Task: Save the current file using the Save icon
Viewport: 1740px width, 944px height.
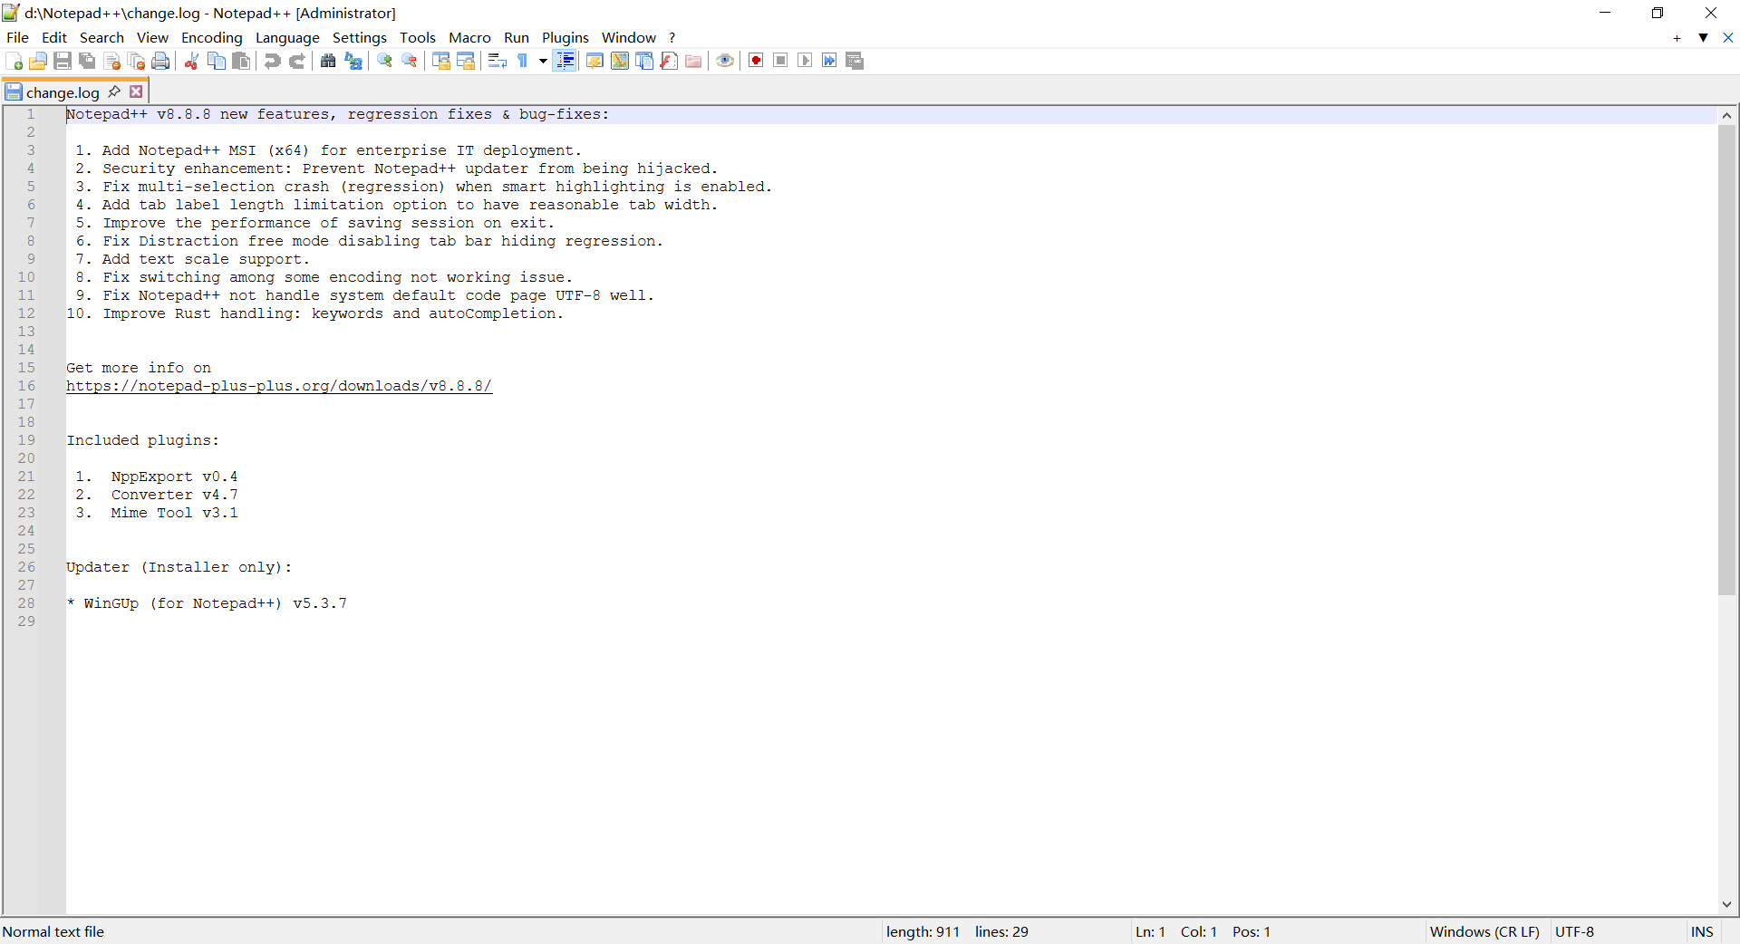Action: (x=63, y=61)
